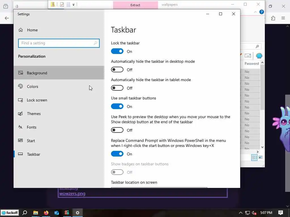Viewport: 290px width, 217px height.
Task: Enable auto-hide taskbar in tablet mode
Action: pos(117,88)
